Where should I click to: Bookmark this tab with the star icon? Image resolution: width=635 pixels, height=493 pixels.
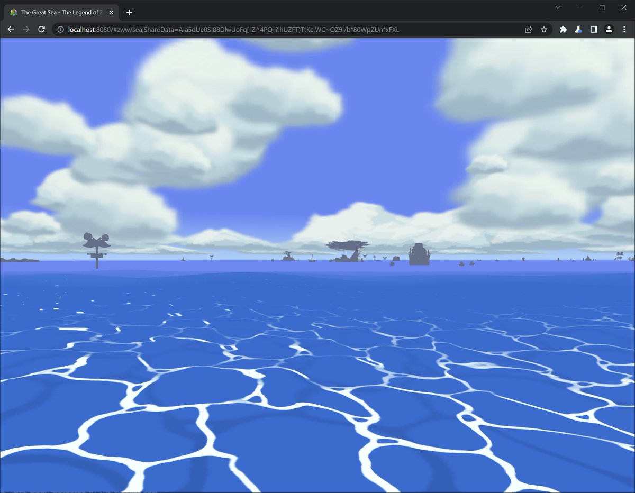tap(543, 30)
